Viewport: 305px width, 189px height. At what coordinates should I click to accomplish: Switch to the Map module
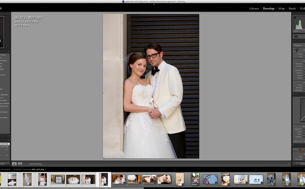281,8
